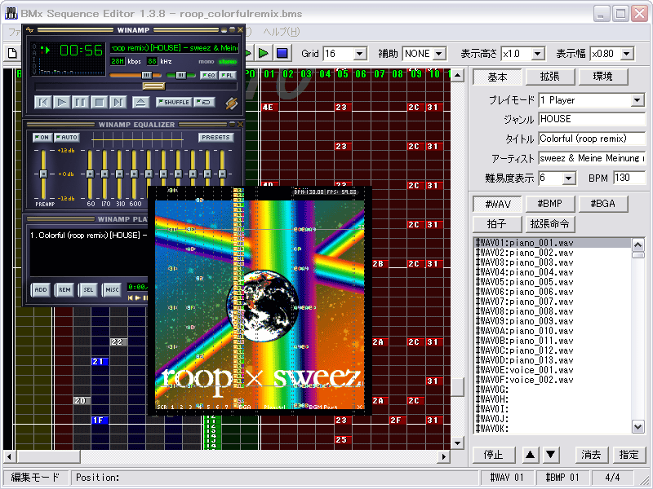Click the blue stop square in editor toolbar

pos(282,54)
